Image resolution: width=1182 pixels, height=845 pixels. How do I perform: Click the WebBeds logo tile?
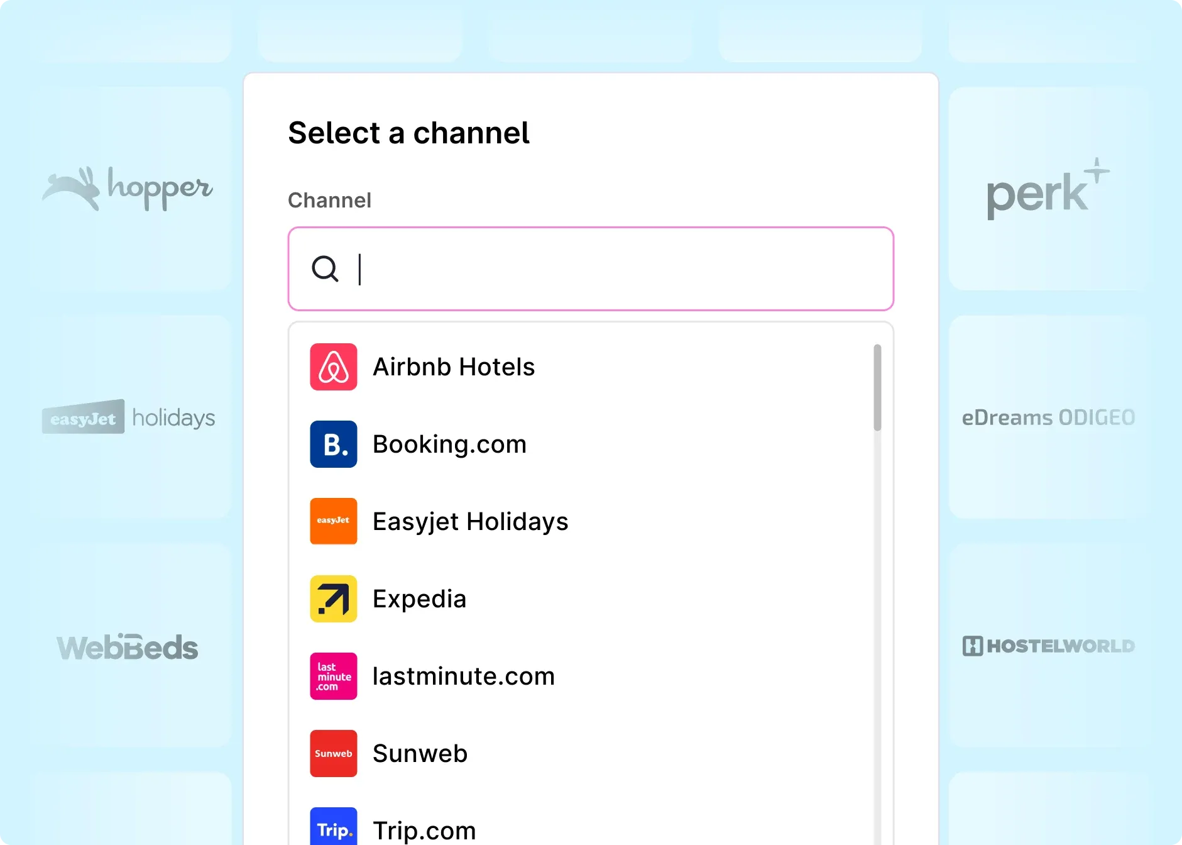129,646
